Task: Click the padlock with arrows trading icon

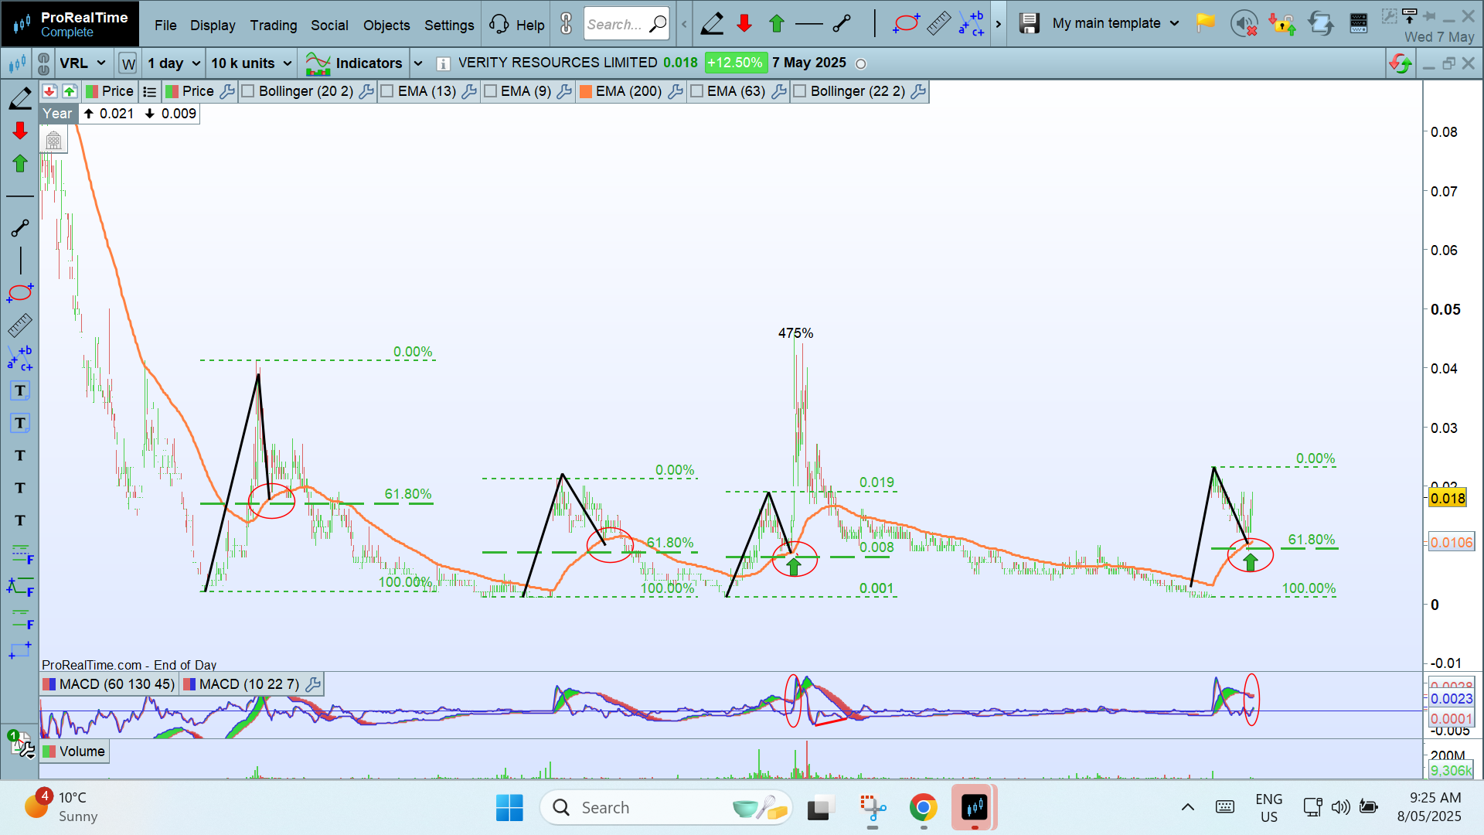Action: coord(1282,24)
